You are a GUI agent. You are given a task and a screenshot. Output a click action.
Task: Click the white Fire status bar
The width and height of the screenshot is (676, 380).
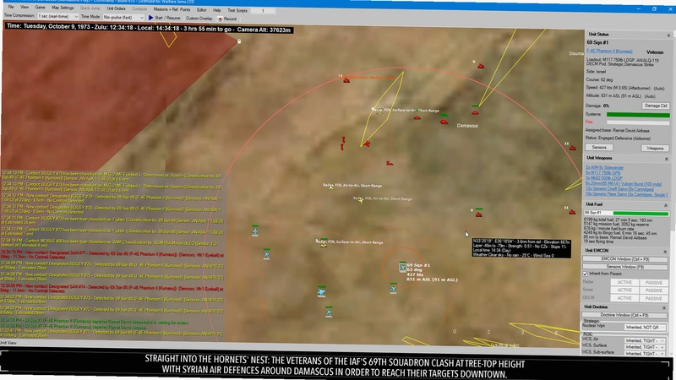tap(638, 122)
